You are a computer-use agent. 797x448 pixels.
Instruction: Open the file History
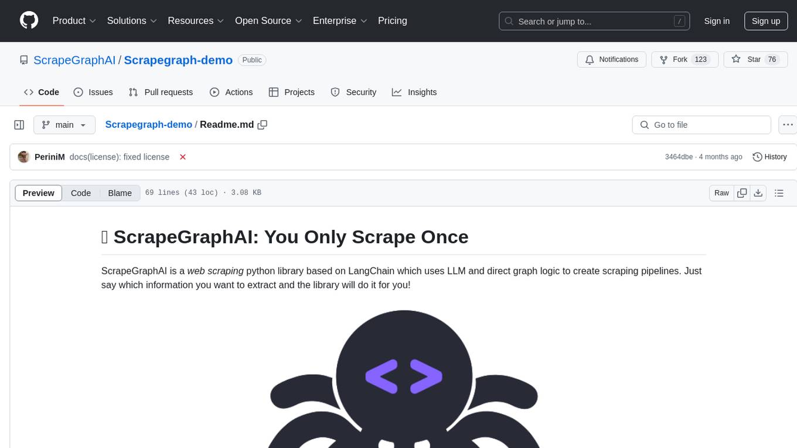pos(769,157)
